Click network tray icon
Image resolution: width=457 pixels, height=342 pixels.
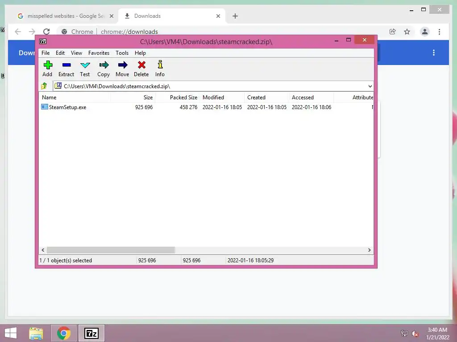click(404, 333)
